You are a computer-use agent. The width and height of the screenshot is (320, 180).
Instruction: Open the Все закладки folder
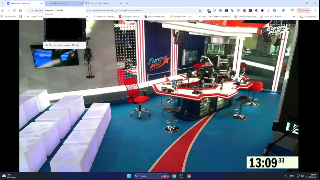308,17
